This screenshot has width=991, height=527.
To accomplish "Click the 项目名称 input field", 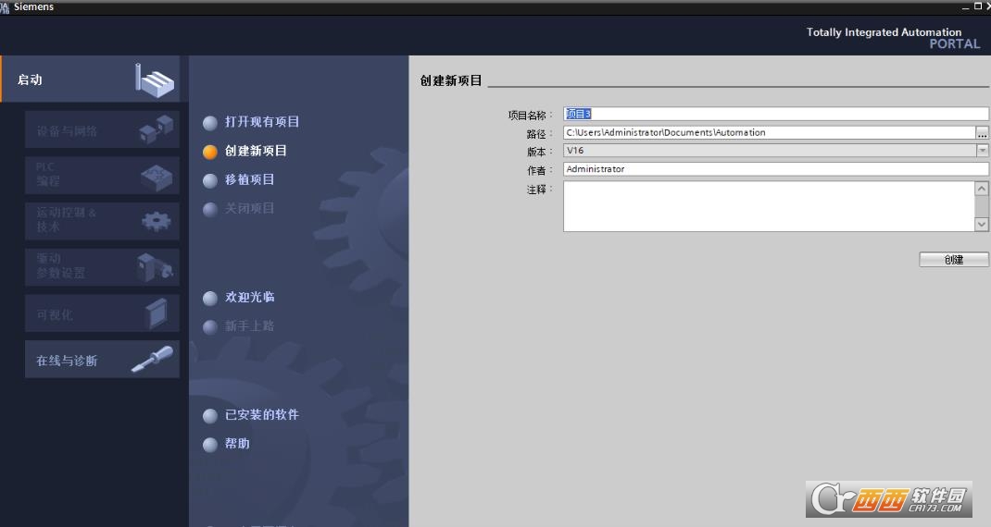I will coord(776,115).
